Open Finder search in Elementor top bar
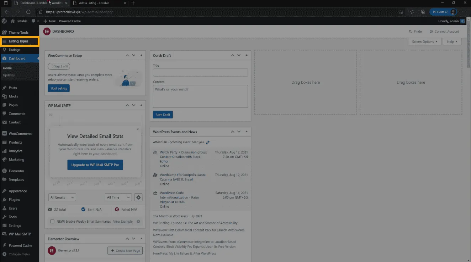Image resolution: width=471 pixels, height=262 pixels. (x=416, y=32)
